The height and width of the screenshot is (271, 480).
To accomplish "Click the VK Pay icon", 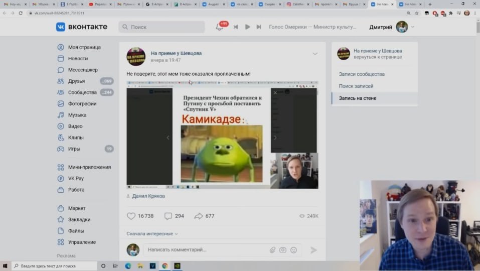I will (x=61, y=179).
